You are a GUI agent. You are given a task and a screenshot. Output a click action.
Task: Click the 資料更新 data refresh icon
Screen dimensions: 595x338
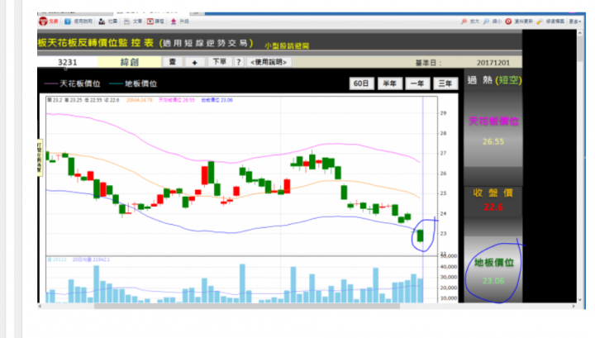508,21
